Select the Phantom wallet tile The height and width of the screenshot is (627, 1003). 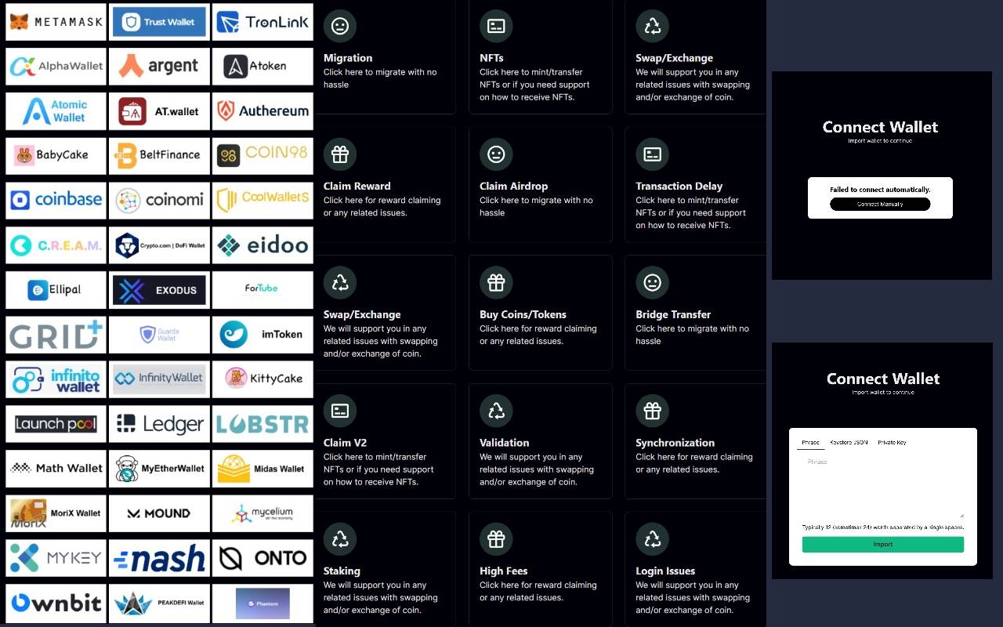pos(263,603)
